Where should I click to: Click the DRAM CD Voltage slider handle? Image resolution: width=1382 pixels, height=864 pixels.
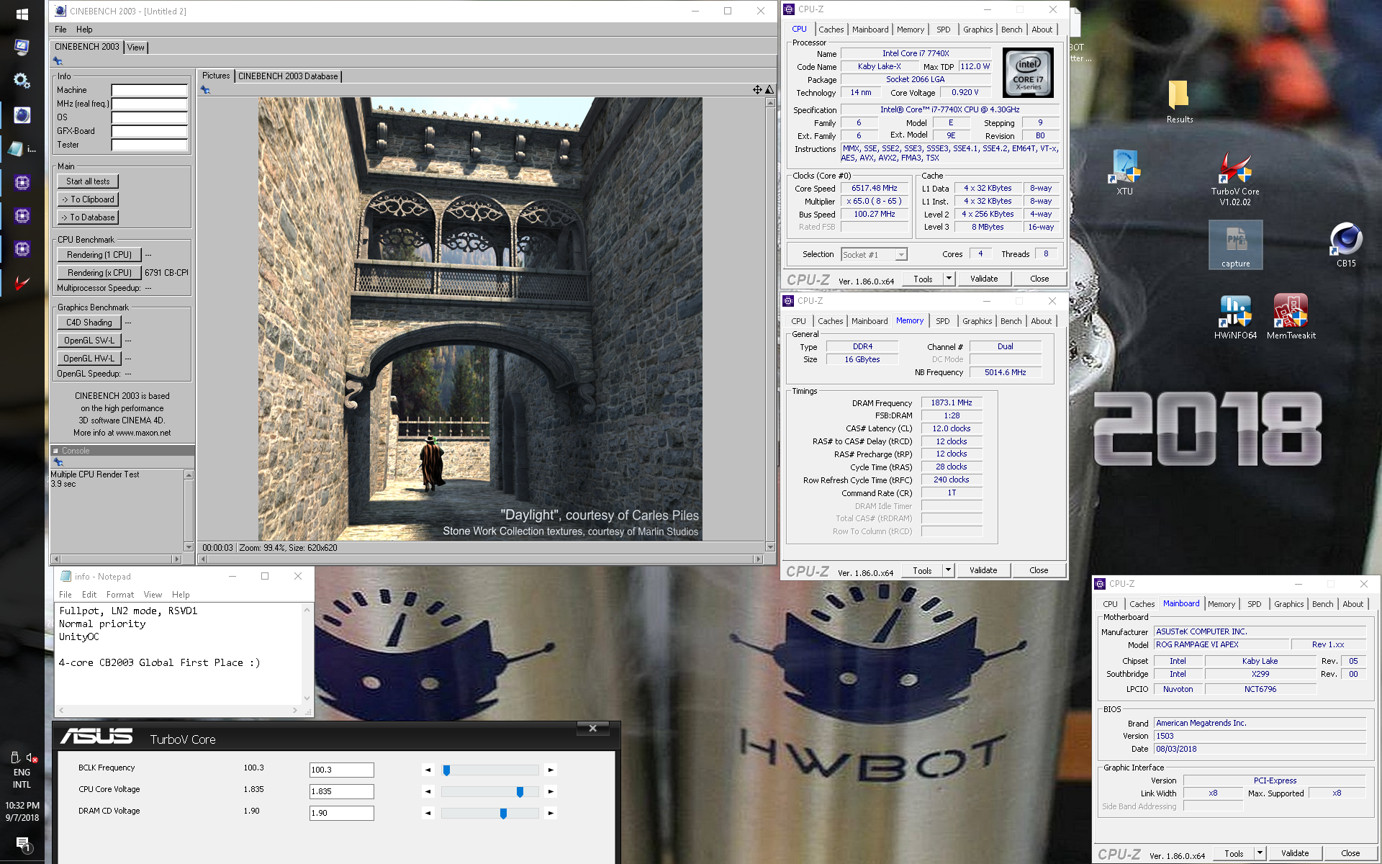tap(503, 814)
